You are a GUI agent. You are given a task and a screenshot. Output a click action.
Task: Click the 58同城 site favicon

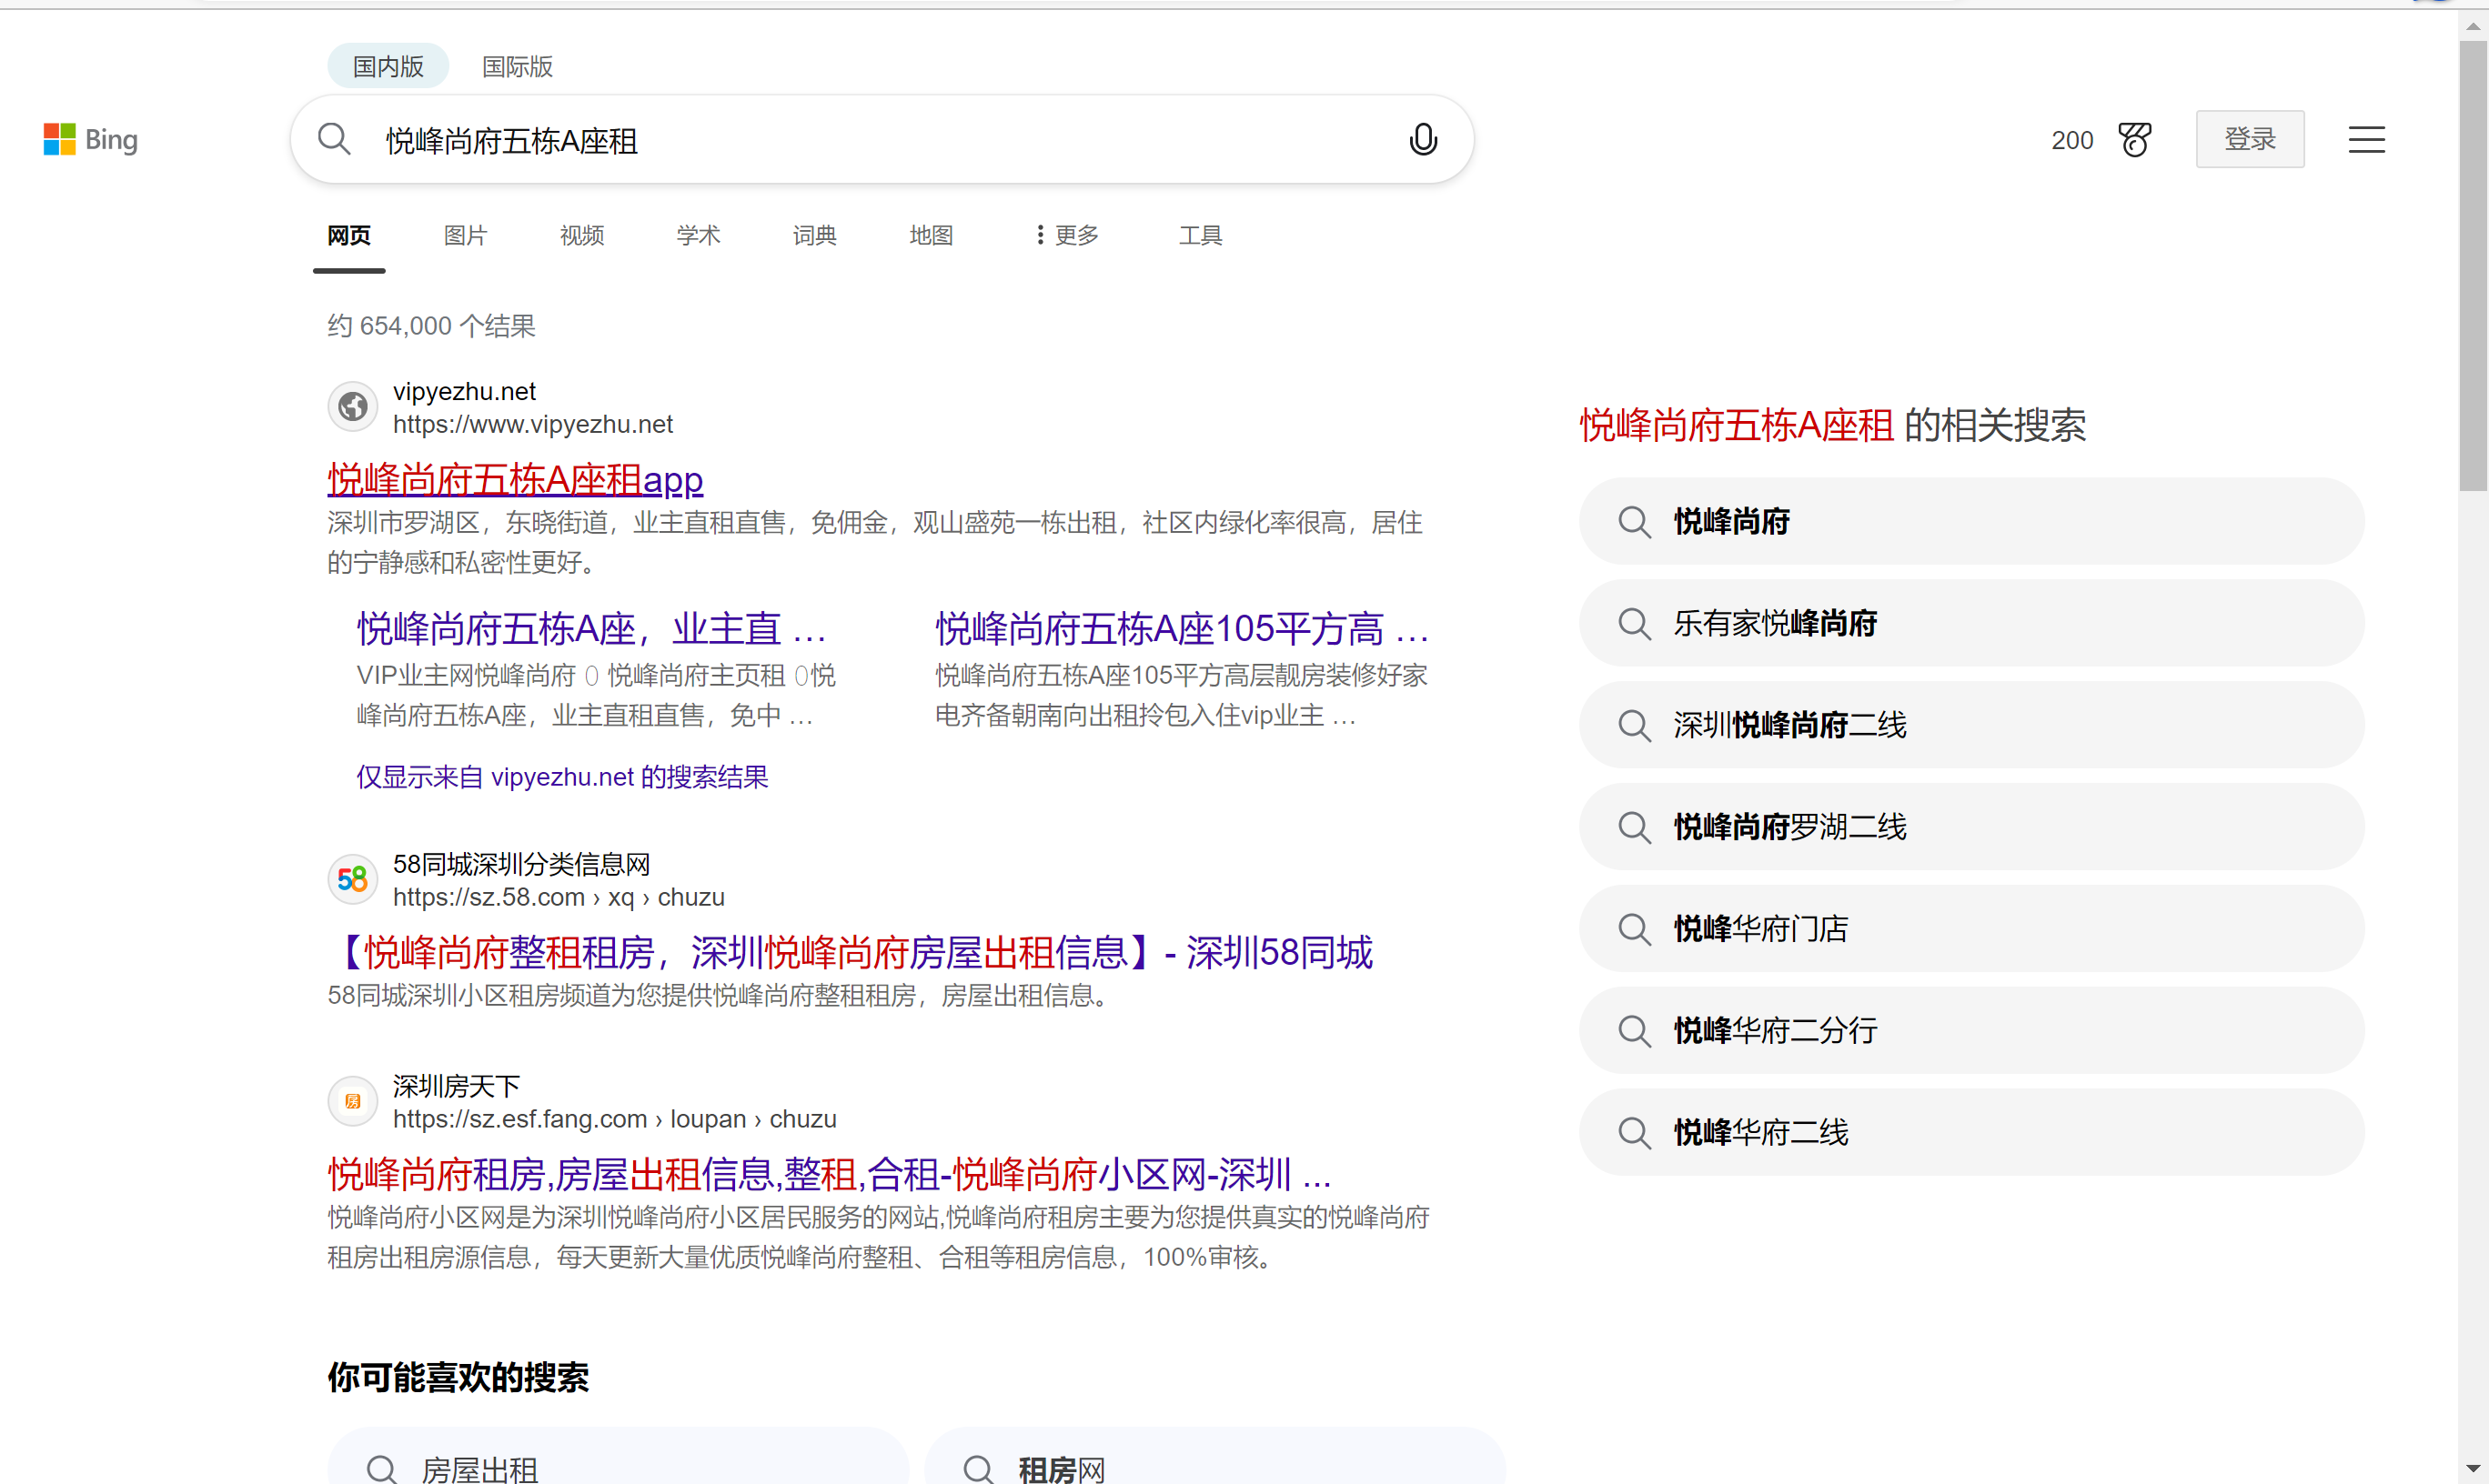(352, 880)
